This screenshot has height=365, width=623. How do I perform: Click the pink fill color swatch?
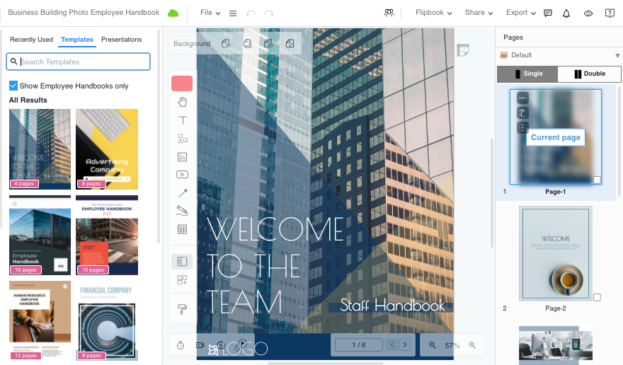click(x=182, y=83)
